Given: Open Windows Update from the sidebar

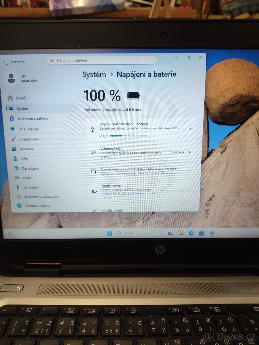Looking at the screenshot, I should pyautogui.click(x=38, y=206).
